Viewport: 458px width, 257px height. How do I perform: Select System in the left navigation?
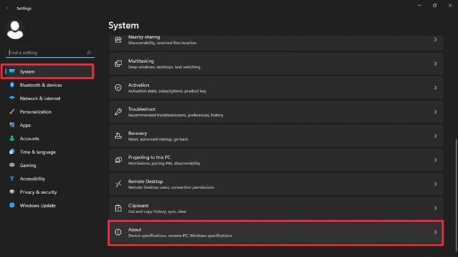pos(48,72)
